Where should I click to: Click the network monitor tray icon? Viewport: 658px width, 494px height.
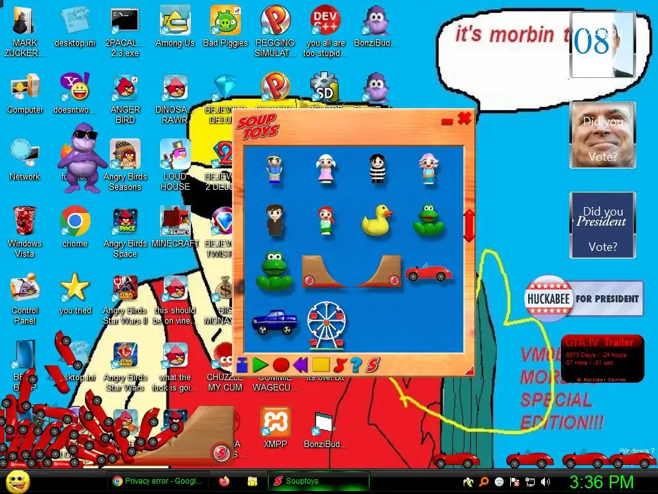tap(530, 482)
